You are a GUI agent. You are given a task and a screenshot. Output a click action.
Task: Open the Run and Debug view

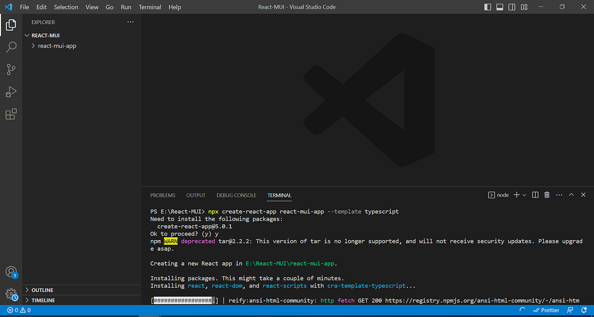click(x=11, y=92)
